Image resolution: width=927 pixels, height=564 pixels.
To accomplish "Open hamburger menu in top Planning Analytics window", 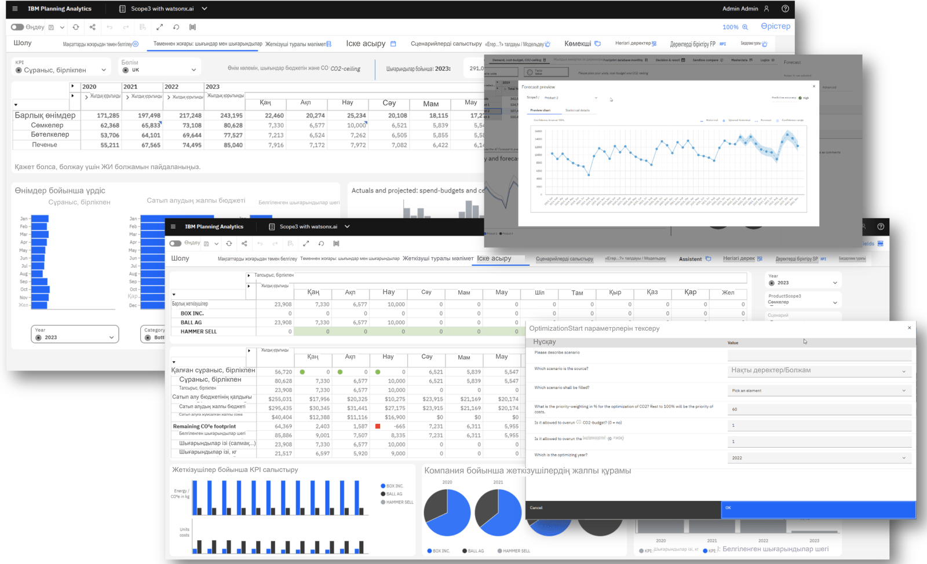I will (x=14, y=9).
